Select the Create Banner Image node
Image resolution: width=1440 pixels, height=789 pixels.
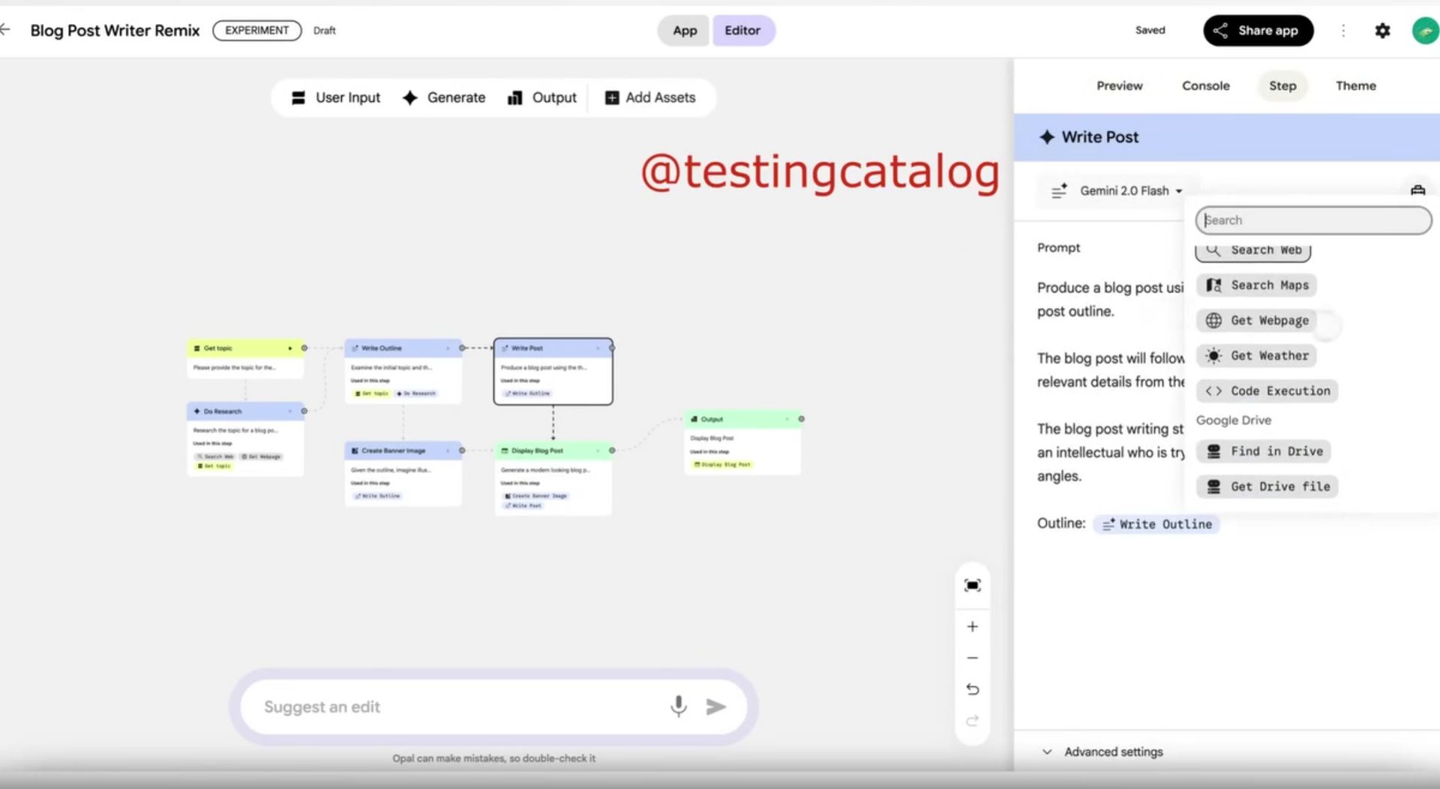(403, 474)
